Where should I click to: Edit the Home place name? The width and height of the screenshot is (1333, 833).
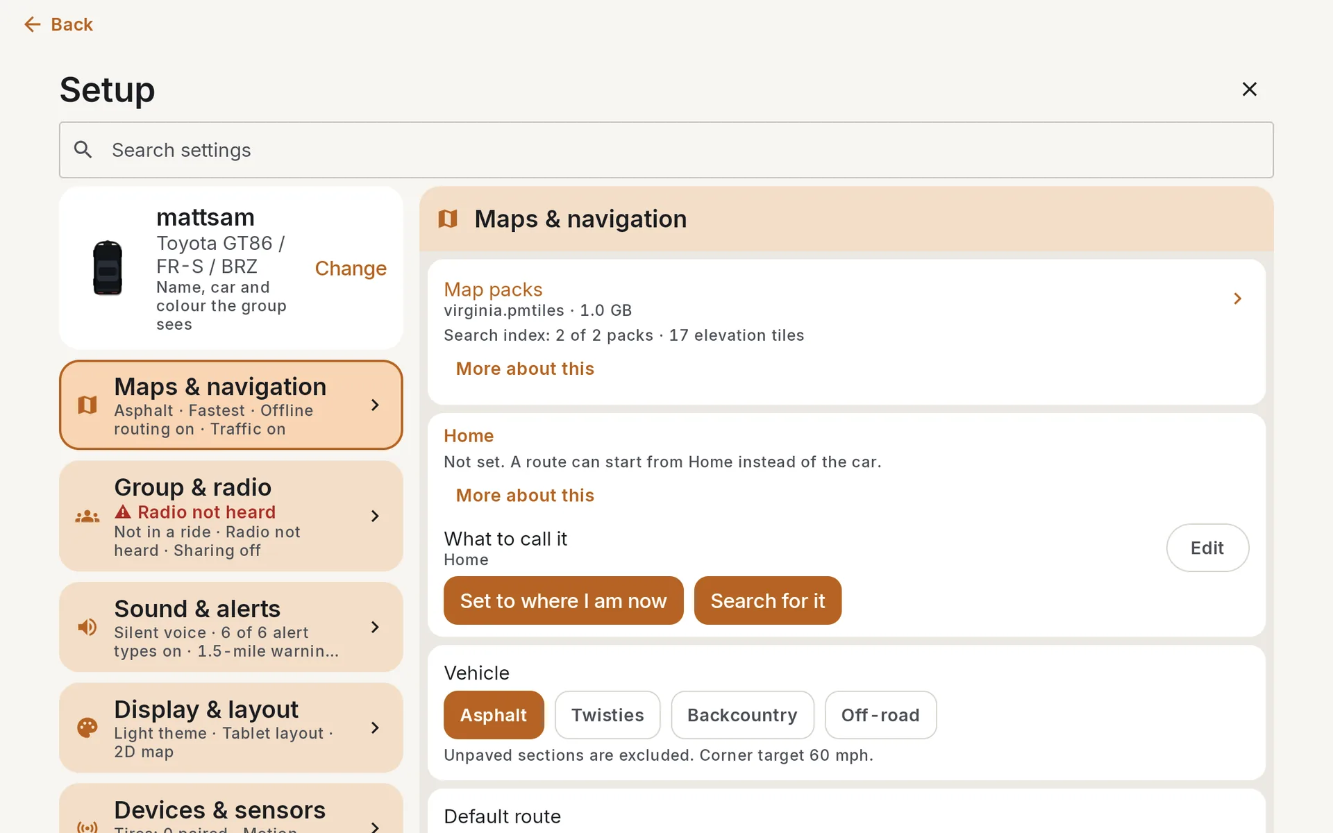1207,548
